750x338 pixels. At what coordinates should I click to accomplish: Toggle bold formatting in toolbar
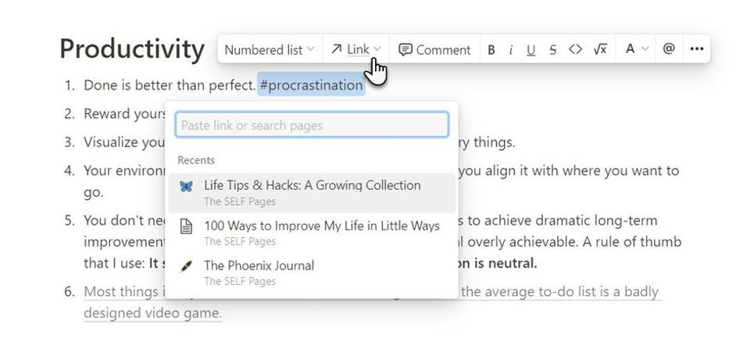(x=491, y=50)
